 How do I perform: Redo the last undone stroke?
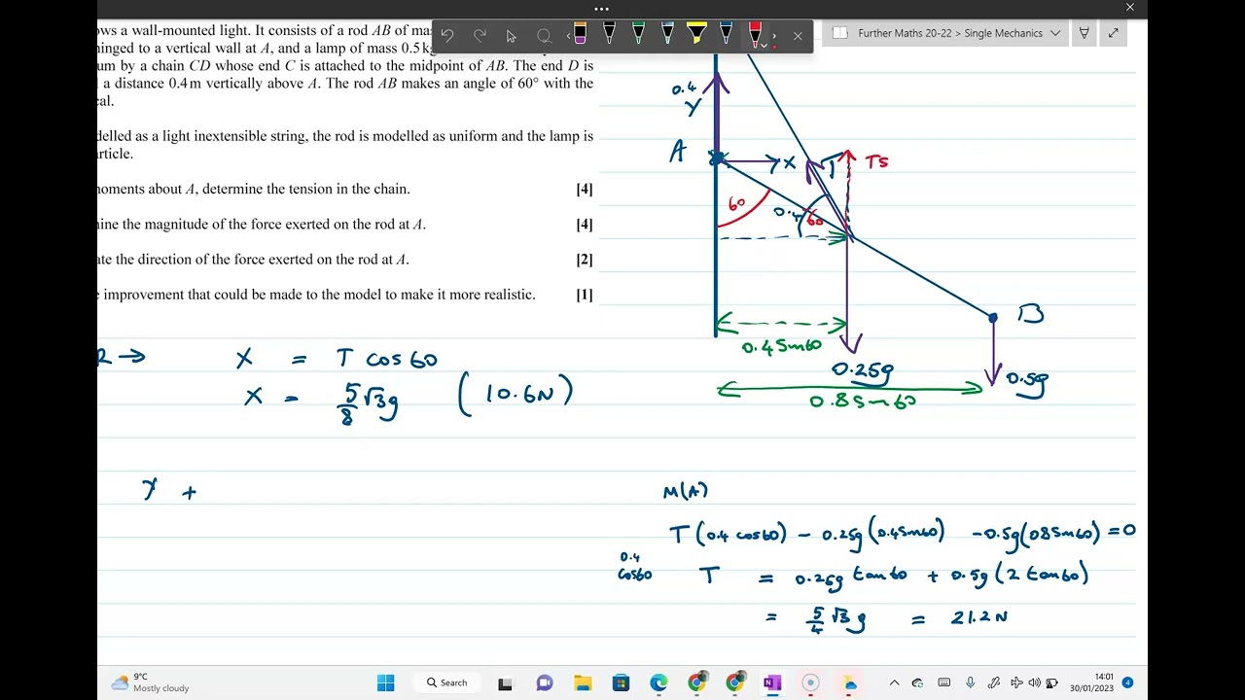480,36
